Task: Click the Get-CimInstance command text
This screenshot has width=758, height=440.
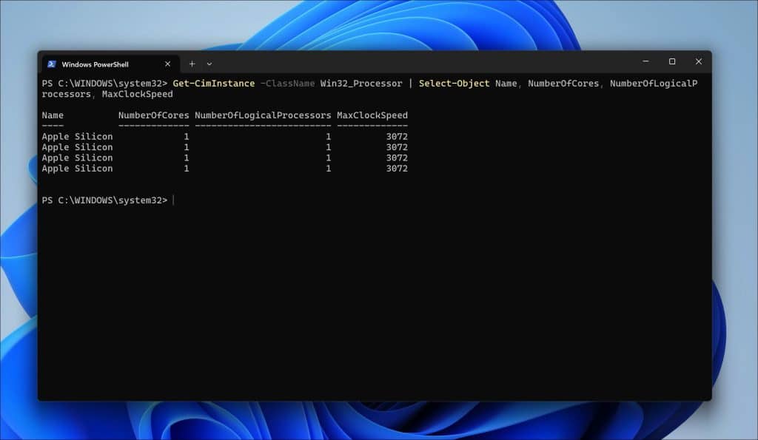Action: pyautogui.click(x=214, y=84)
